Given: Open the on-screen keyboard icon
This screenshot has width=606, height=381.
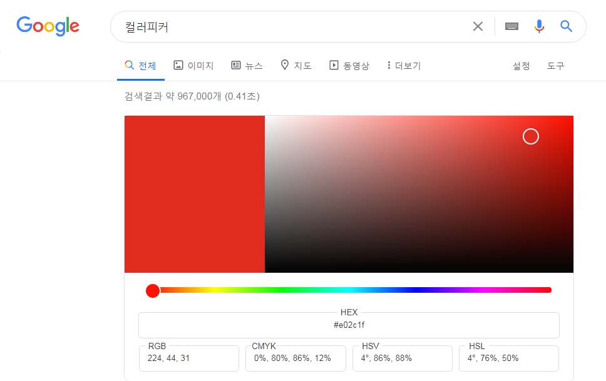Looking at the screenshot, I should coord(511,26).
